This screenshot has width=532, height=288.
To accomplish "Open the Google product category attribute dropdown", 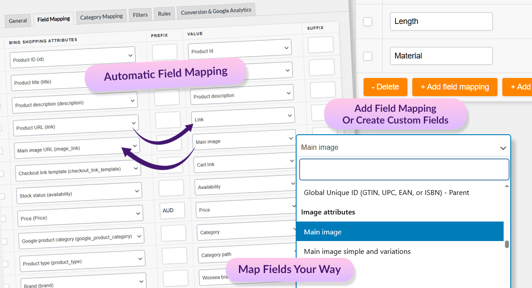I will pos(82,239).
